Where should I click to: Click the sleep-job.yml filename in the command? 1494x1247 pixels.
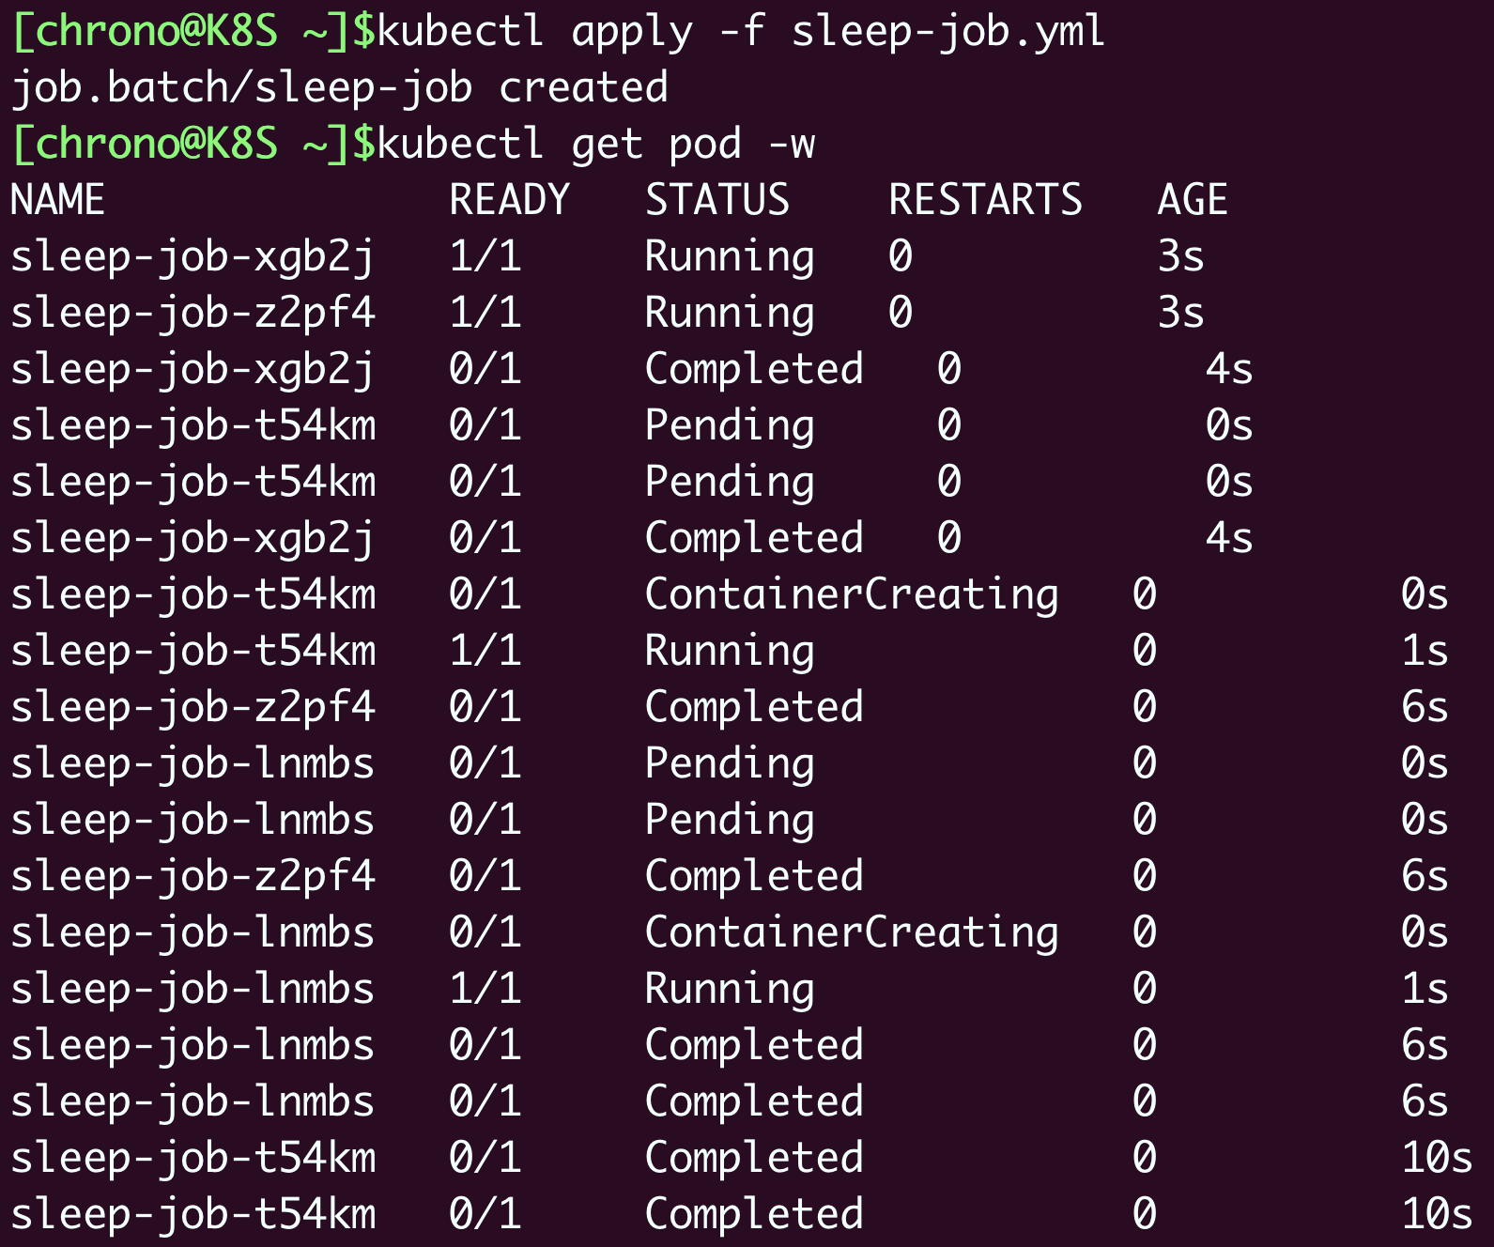pyautogui.click(x=947, y=32)
